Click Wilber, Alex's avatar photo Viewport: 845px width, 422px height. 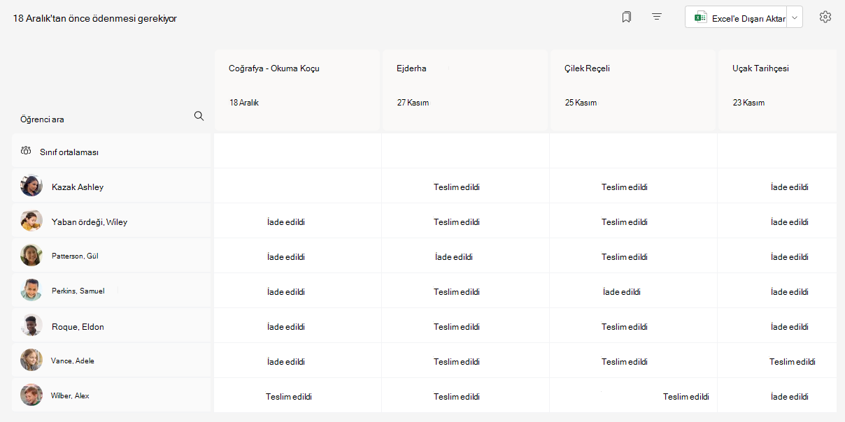pyautogui.click(x=31, y=395)
